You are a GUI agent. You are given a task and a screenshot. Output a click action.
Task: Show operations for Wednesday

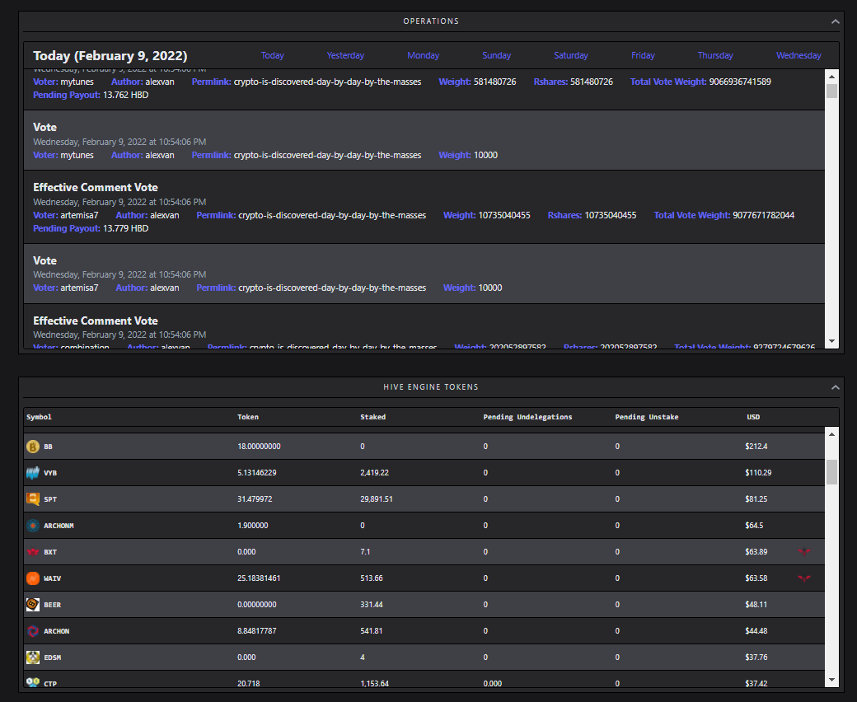tap(798, 55)
